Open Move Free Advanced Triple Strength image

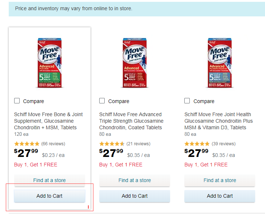(x=134, y=63)
